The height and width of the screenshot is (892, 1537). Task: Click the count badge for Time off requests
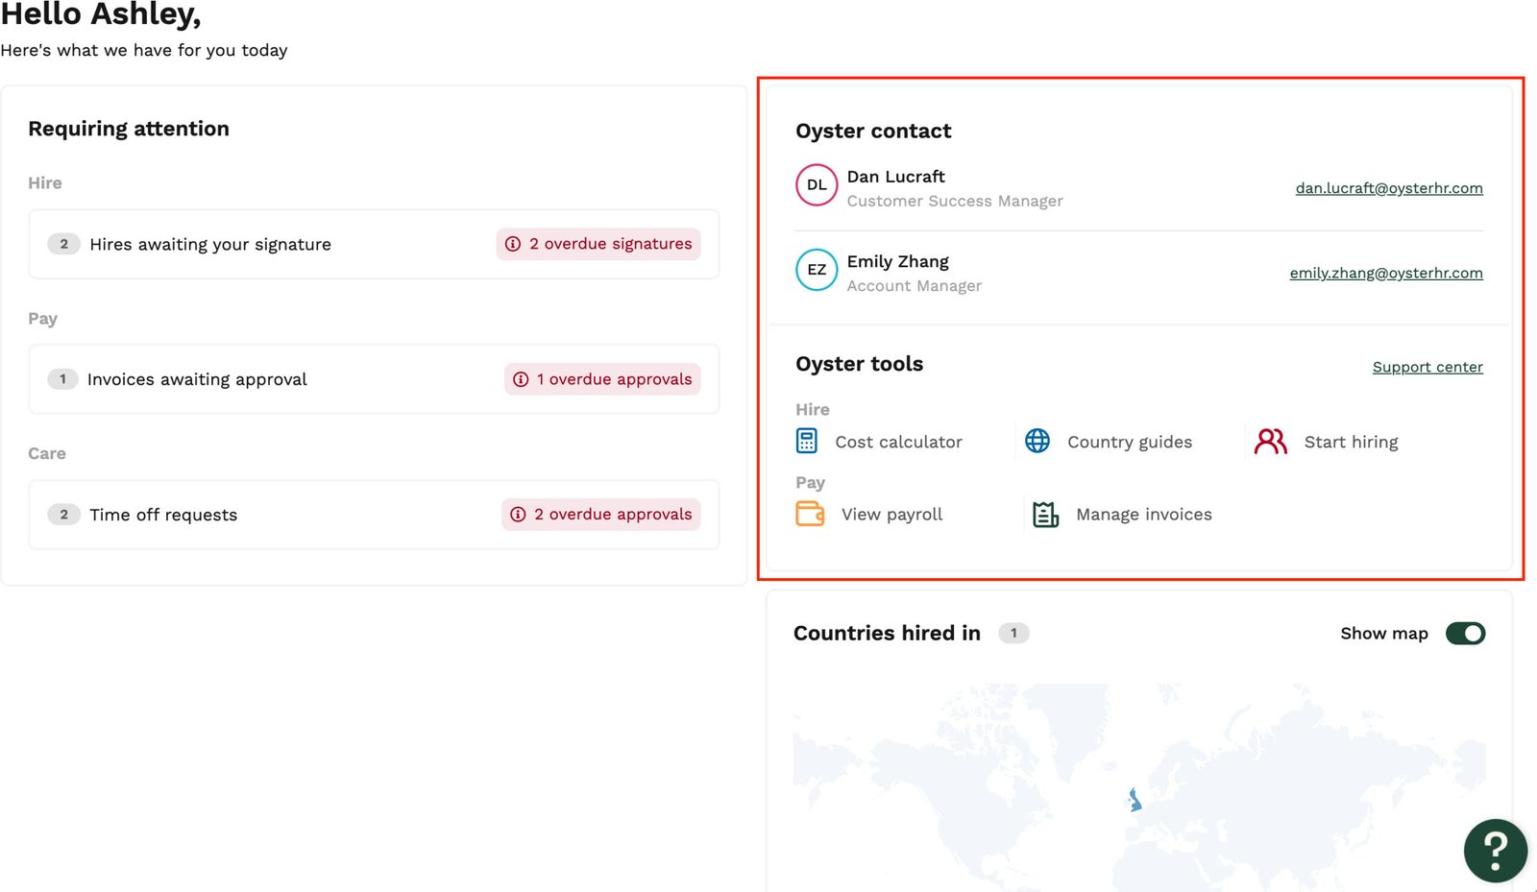63,515
